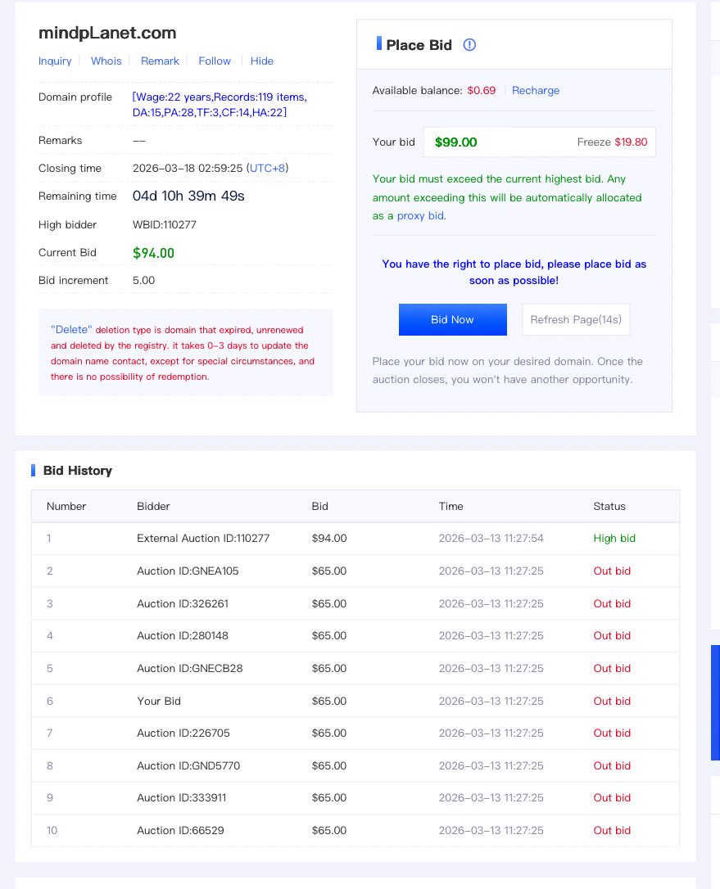Select the Status column header
Screen dimensions: 720x889
609,507
